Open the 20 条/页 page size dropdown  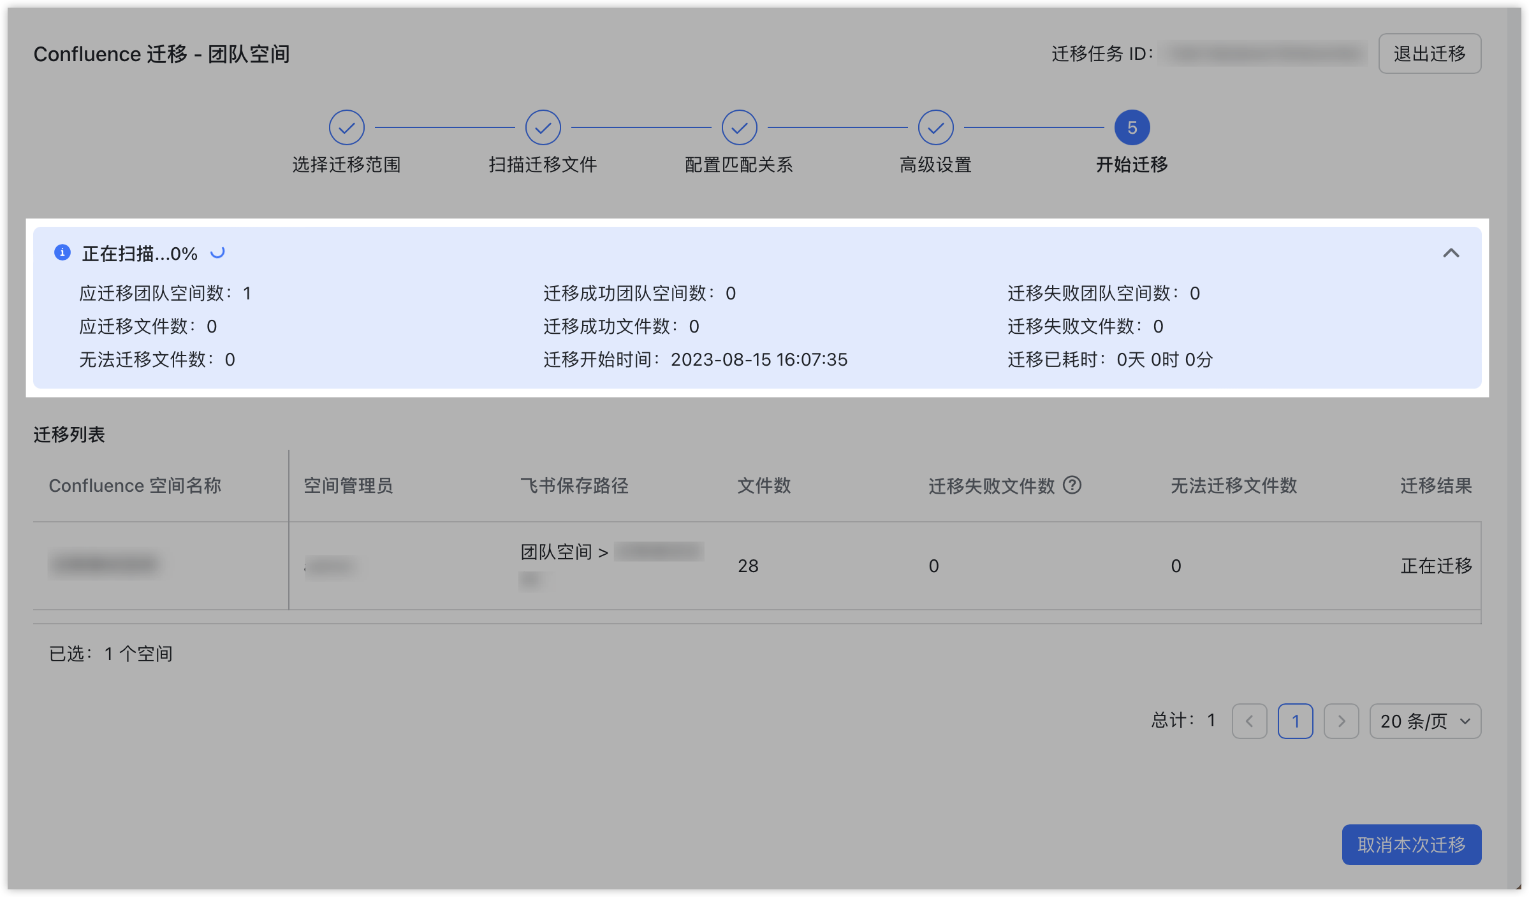tap(1424, 721)
